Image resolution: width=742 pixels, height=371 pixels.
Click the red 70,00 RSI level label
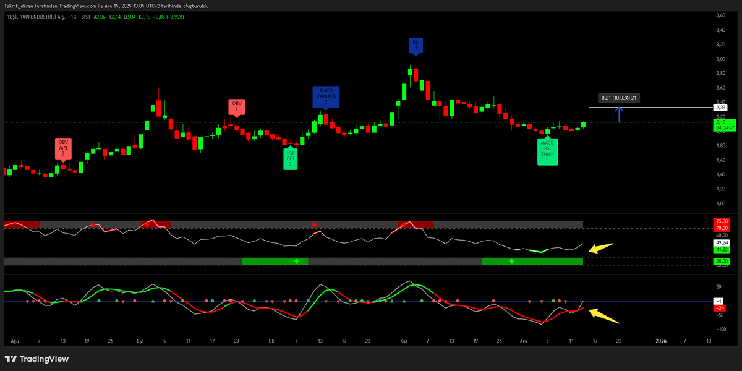coord(722,228)
